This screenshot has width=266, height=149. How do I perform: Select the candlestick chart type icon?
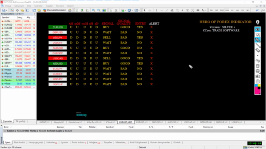(x=82, y=10)
